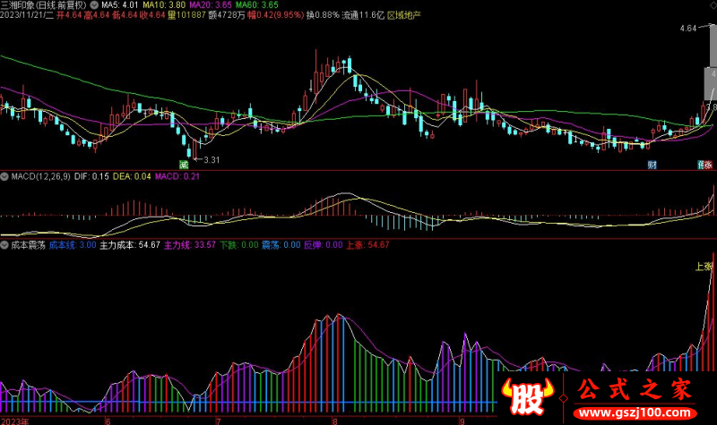Screen dimensions: 717x425
Task: Open the MACD indicator dropdown arrow
Action: (x=4, y=176)
